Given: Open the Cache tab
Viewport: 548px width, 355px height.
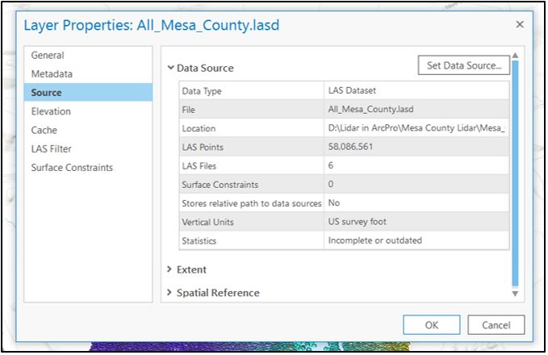Looking at the screenshot, I should point(88,130).
